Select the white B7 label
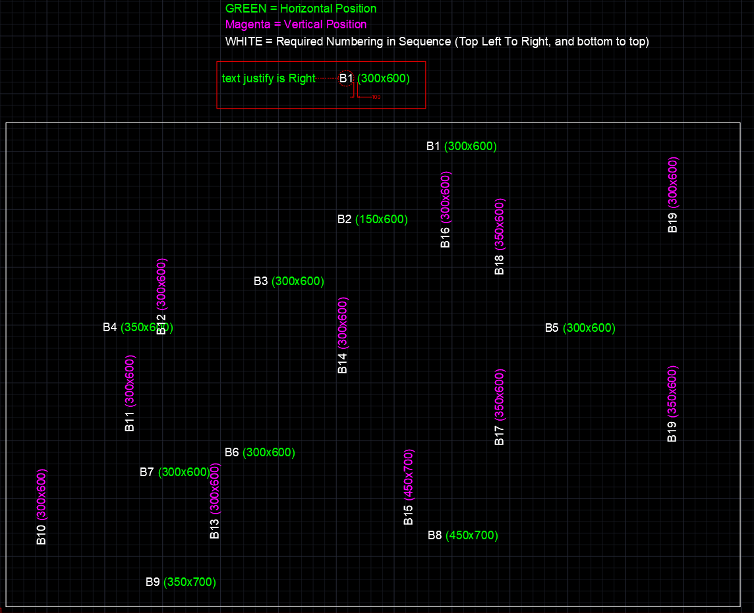The image size is (754, 613). pos(147,471)
